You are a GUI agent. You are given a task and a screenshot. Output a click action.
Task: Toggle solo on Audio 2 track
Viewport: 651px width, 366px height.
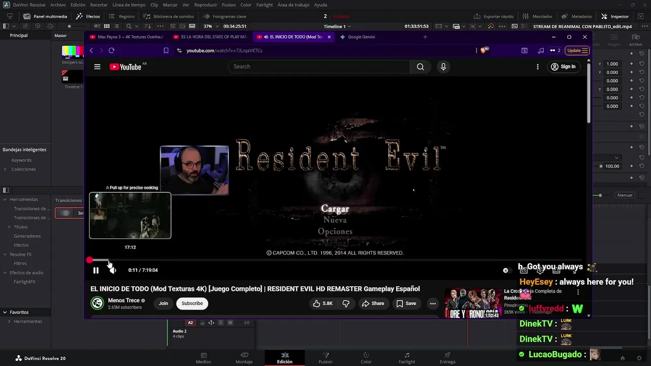[221, 323]
